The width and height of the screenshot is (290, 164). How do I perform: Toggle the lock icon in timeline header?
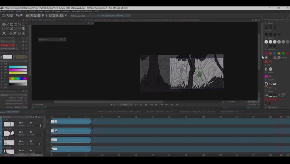click(x=34, y=117)
